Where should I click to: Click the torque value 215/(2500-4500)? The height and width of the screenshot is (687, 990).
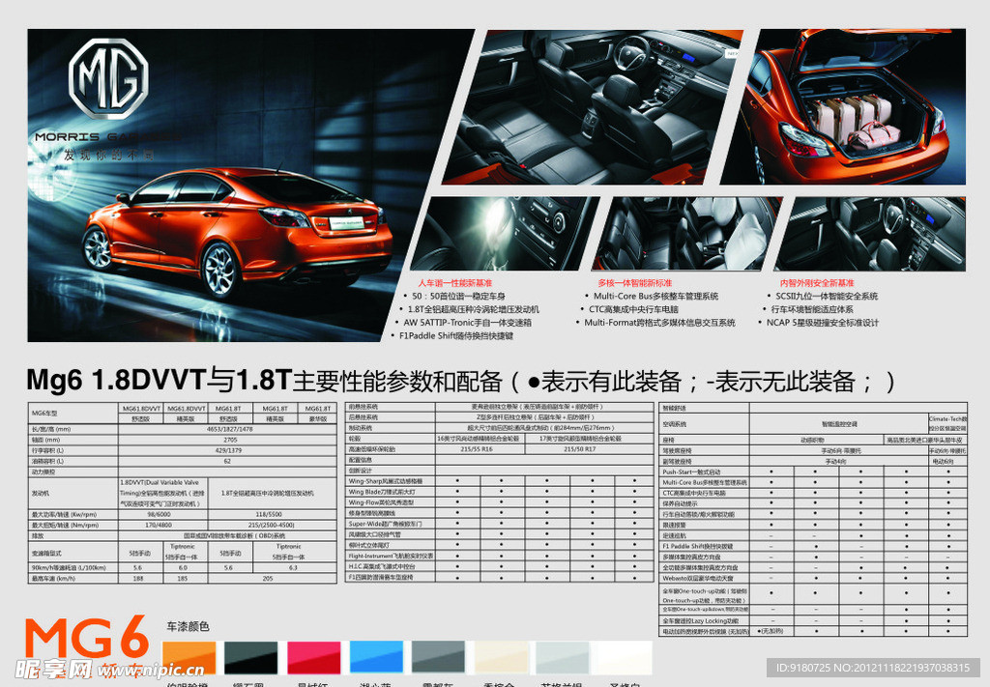272,525
